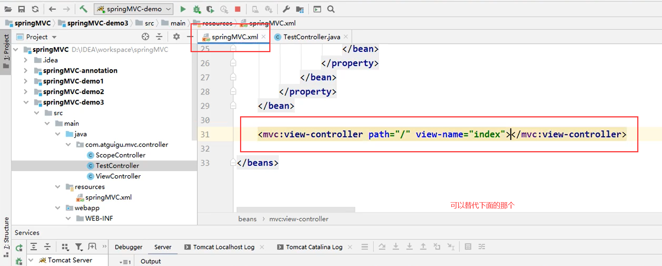Click the locate-in-project crosshair icon
Image resolution: width=662 pixels, height=266 pixels.
pos(146,36)
